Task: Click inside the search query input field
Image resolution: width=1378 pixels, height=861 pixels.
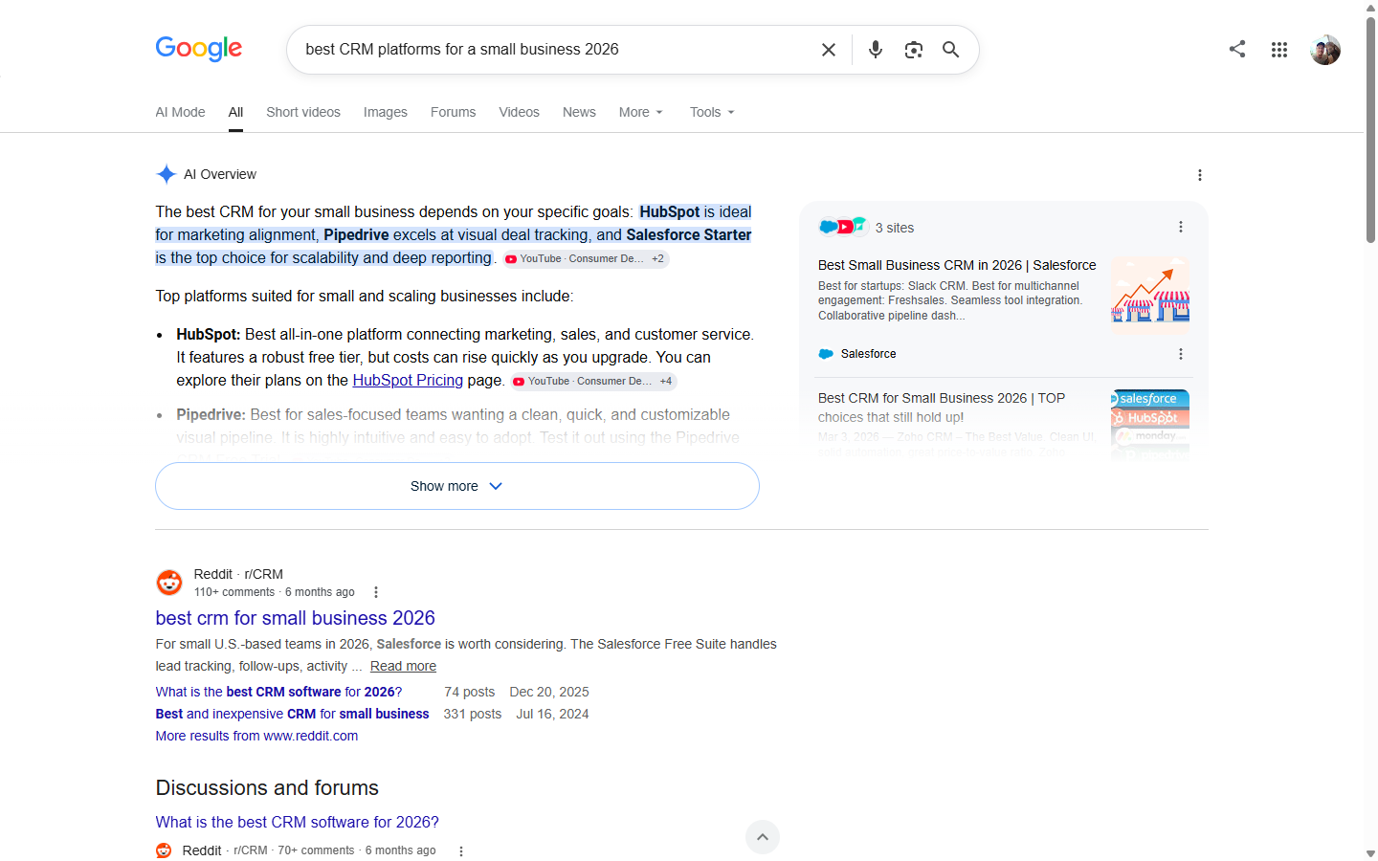Action: [x=555, y=49]
